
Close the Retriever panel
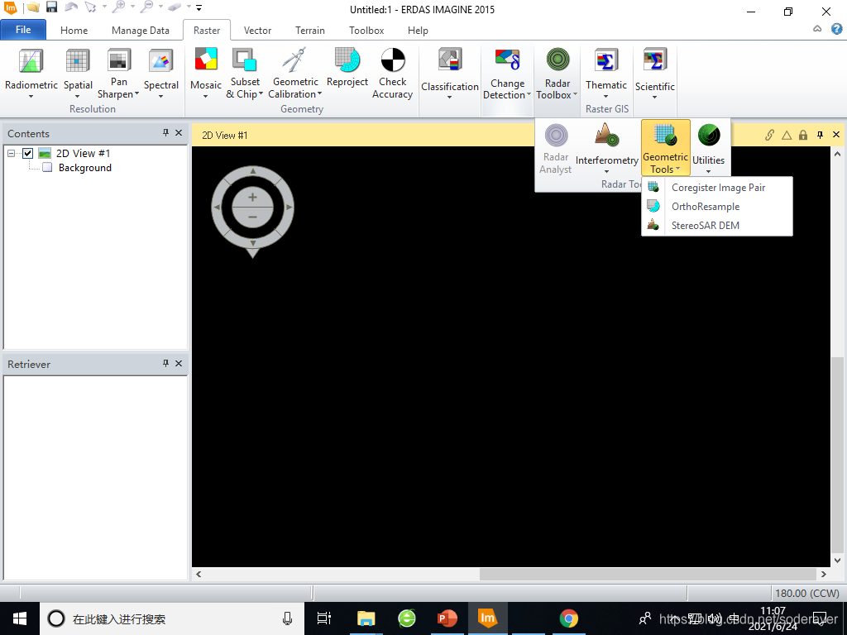[x=179, y=364]
